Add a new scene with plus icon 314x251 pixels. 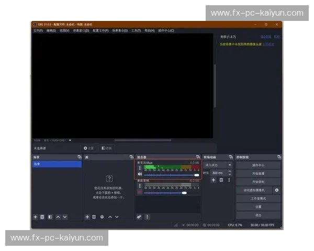pyautogui.click(x=36, y=216)
